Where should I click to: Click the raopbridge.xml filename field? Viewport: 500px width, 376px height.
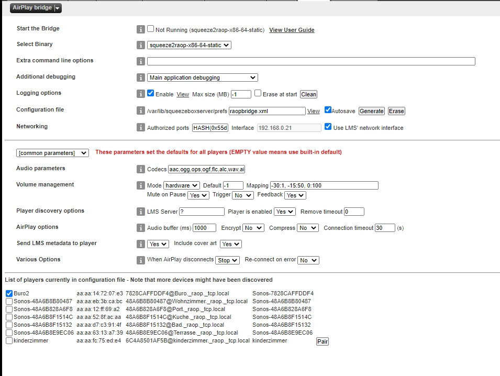click(x=267, y=111)
